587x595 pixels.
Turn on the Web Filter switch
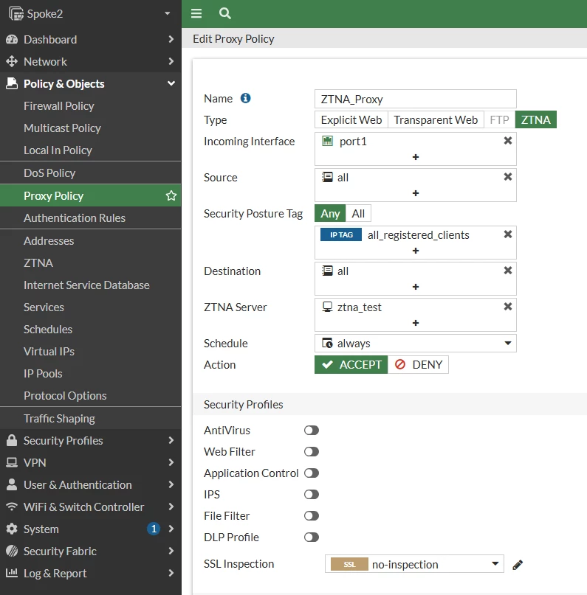coord(311,451)
